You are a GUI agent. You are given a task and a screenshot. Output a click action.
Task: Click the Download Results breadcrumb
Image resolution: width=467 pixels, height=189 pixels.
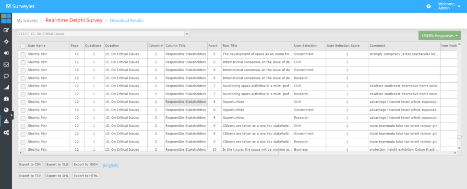(127, 21)
